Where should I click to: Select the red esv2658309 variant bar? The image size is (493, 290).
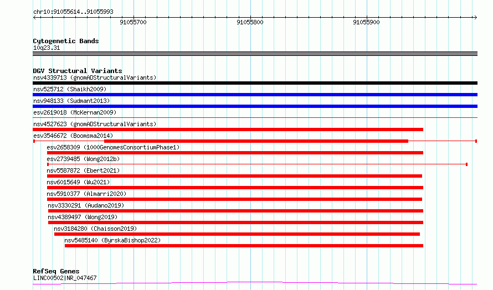[235, 153]
